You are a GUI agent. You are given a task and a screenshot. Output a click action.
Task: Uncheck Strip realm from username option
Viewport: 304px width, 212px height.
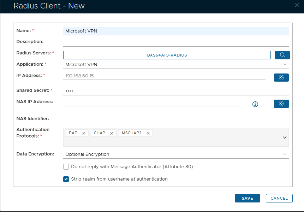click(x=66, y=179)
